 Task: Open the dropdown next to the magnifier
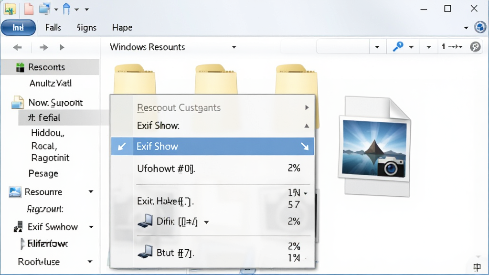coord(411,47)
